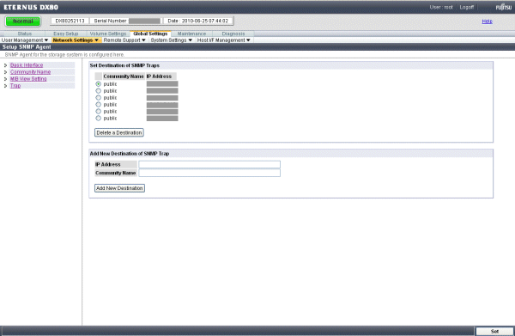Open the Community Name sidebar link

(x=30, y=72)
